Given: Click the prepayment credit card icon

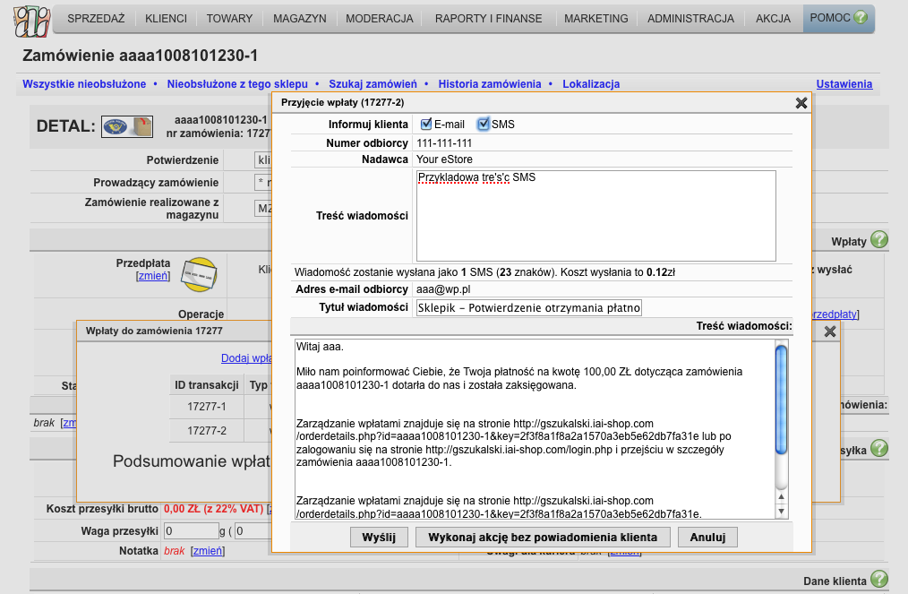Looking at the screenshot, I should [199, 274].
